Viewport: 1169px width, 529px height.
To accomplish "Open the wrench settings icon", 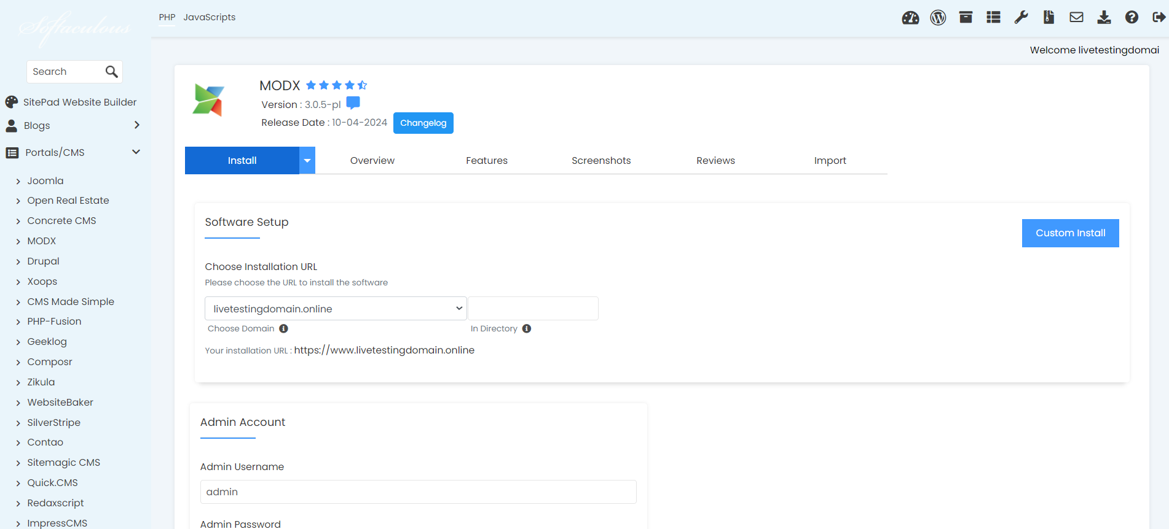I will click(1021, 17).
